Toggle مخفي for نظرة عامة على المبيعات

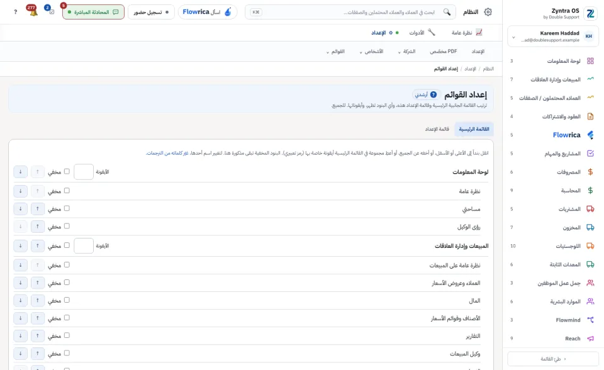67,265
